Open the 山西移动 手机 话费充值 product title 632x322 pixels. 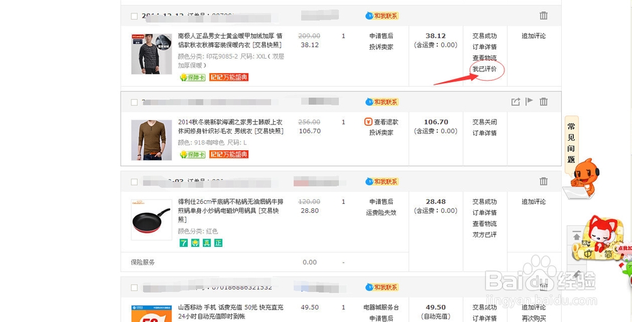pos(231,311)
